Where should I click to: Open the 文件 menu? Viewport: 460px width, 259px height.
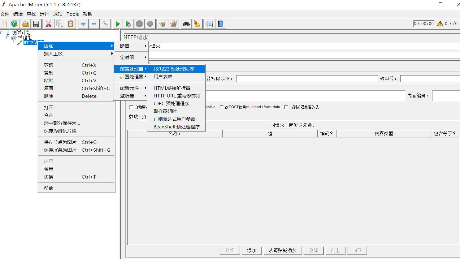coord(5,14)
